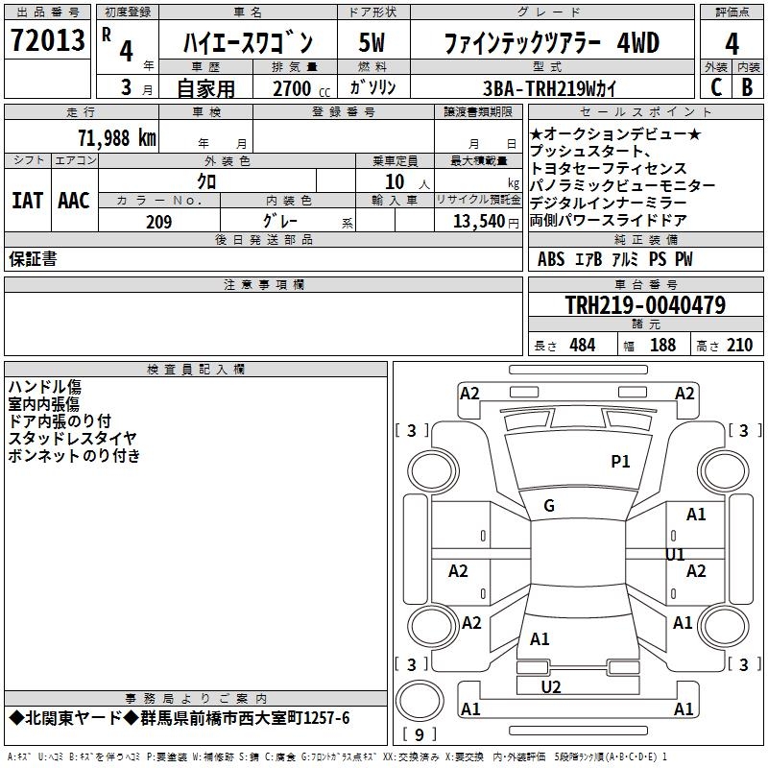The width and height of the screenshot is (768, 768).
Task: Click sales point "プッシュスタート、"
Action: tap(590, 152)
